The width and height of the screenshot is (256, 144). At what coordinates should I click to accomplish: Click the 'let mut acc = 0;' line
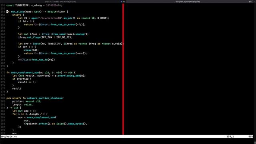point(24,111)
